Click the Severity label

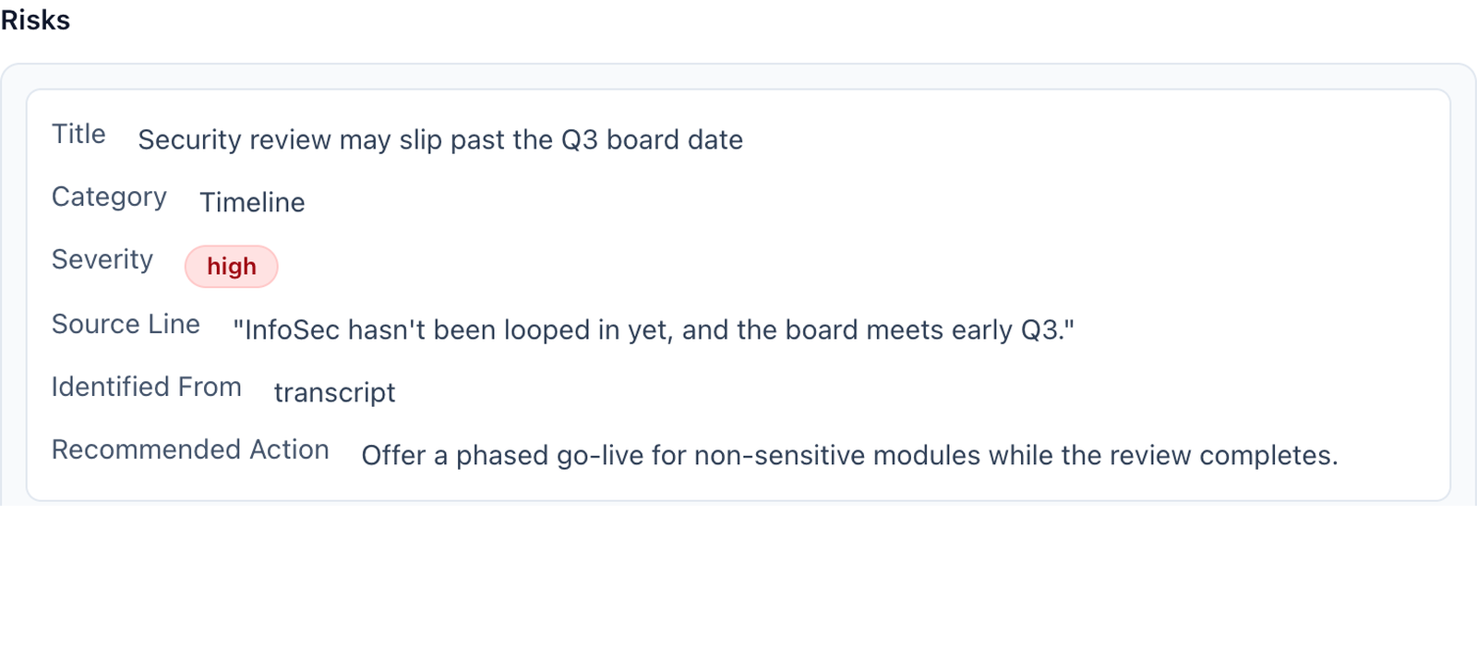point(102,259)
